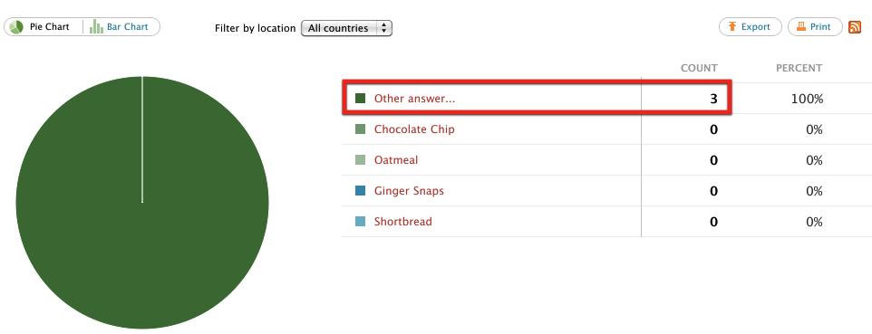This screenshot has height=334, width=872.
Task: Click the pie chart icon
Action: tap(16, 26)
